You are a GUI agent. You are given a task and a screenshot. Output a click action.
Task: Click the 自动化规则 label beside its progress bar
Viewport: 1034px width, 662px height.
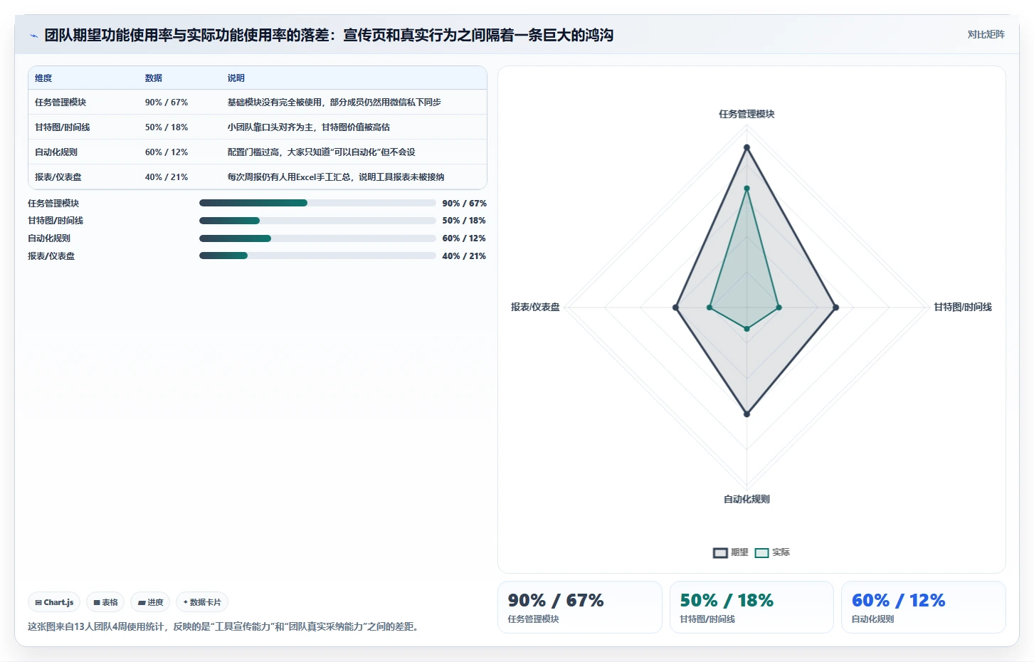pyautogui.click(x=49, y=238)
